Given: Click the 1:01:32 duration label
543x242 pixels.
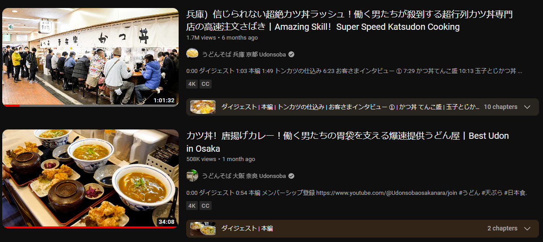Looking at the screenshot, I should point(164,100).
